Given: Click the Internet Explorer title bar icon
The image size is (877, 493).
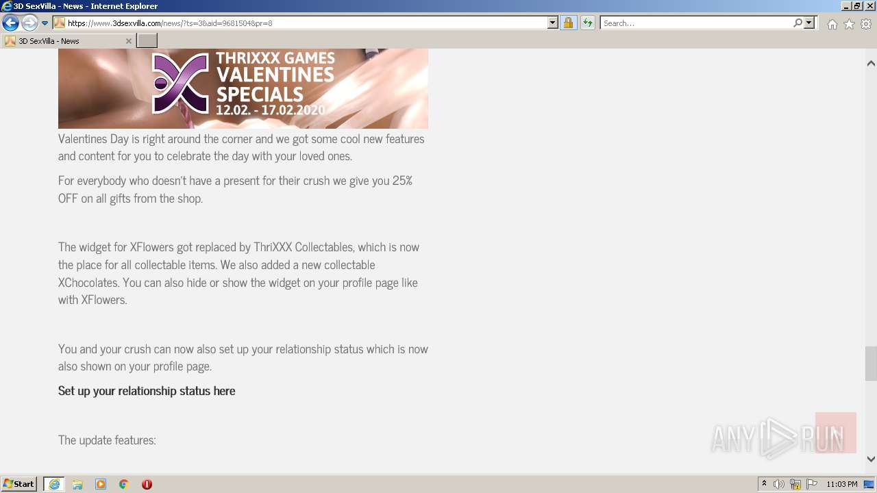Looking at the screenshot, I should pyautogui.click(x=7, y=6).
